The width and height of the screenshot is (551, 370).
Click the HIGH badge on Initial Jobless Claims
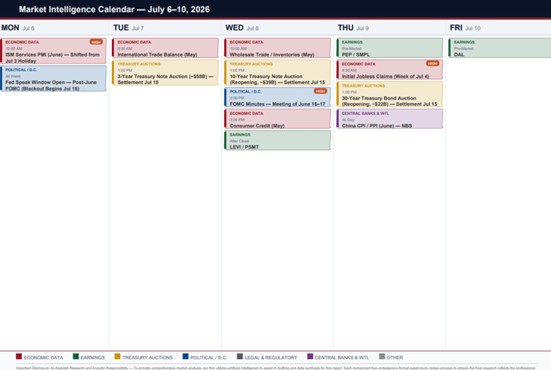point(432,63)
